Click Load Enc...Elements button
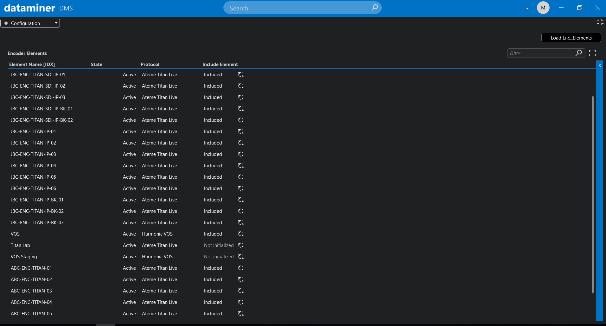The height and width of the screenshot is (326, 606). click(x=571, y=38)
